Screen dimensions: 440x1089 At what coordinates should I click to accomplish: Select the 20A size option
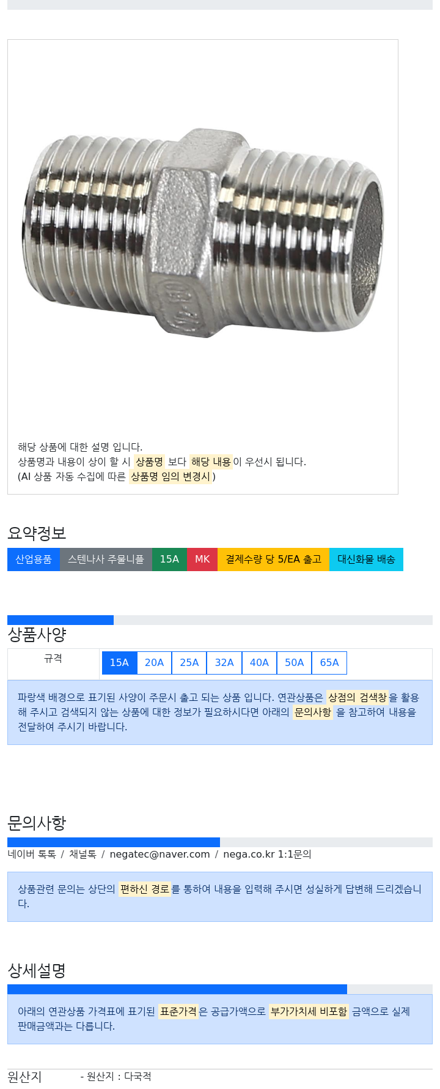pos(154,663)
